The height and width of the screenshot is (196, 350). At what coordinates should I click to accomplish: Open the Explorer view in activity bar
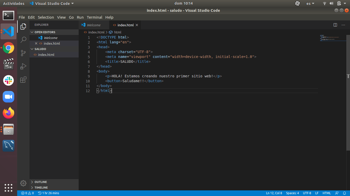[x=23, y=26]
